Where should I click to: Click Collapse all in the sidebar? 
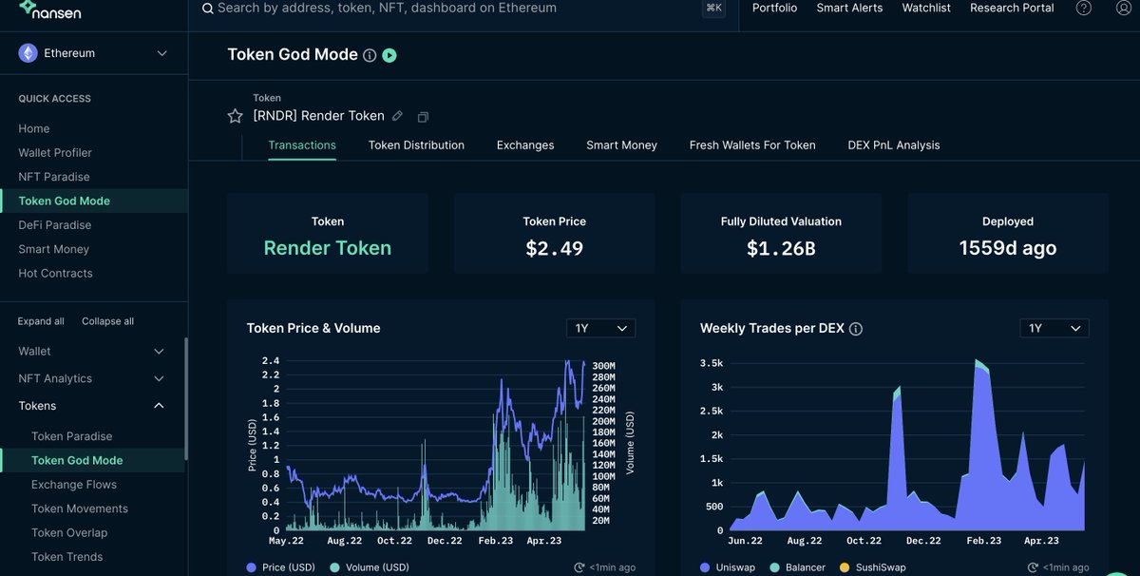click(107, 321)
